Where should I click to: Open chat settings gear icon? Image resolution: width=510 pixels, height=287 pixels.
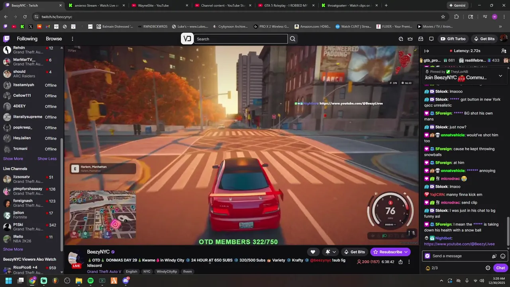click(488, 268)
